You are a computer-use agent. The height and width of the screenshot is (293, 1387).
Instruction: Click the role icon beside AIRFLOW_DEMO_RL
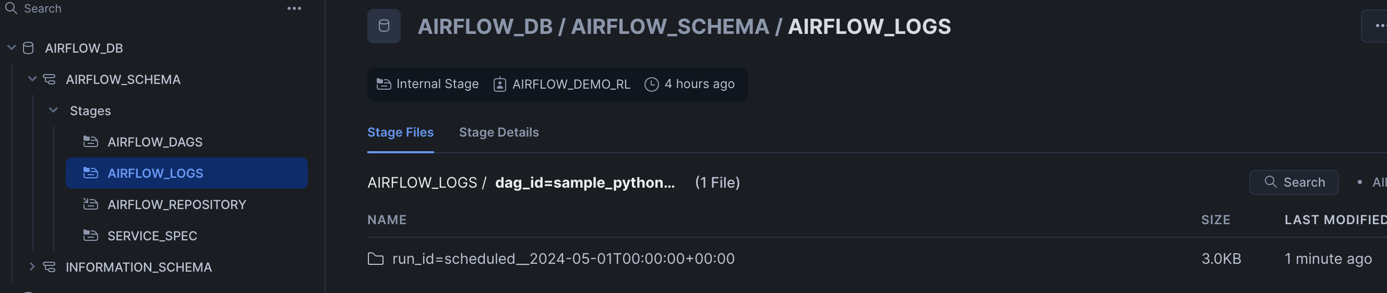tap(499, 84)
